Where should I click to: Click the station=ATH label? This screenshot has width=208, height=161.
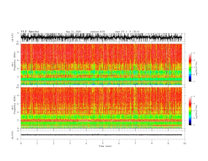click(97, 32)
